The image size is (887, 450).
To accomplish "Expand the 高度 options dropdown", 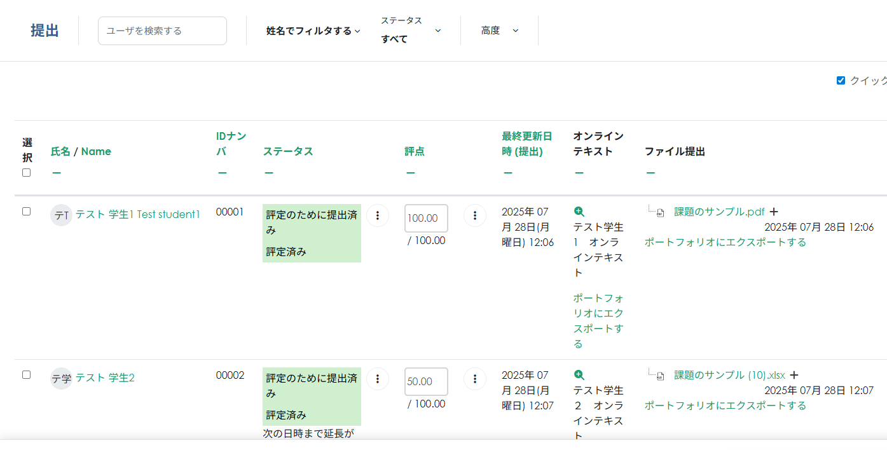I will point(500,31).
